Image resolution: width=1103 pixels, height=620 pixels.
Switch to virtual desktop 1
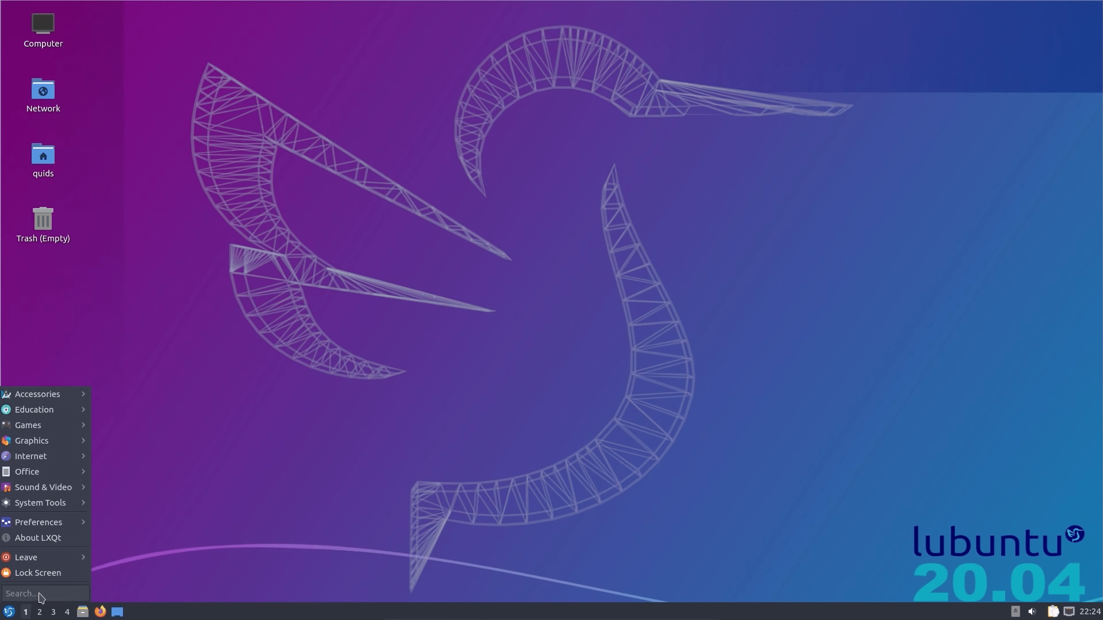pos(25,612)
